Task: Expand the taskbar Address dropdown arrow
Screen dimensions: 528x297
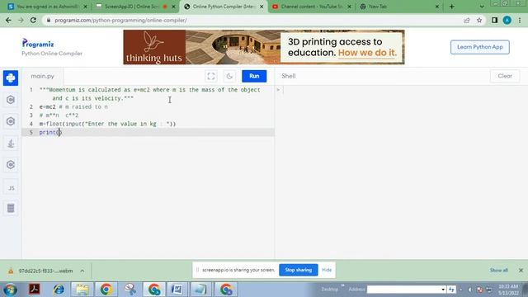Action: pyautogui.click(x=443, y=290)
